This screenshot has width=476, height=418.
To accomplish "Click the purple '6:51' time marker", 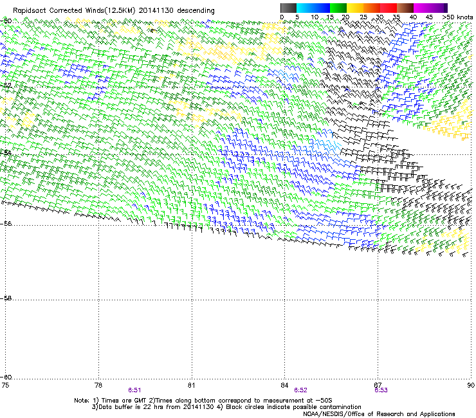I will click(134, 390).
